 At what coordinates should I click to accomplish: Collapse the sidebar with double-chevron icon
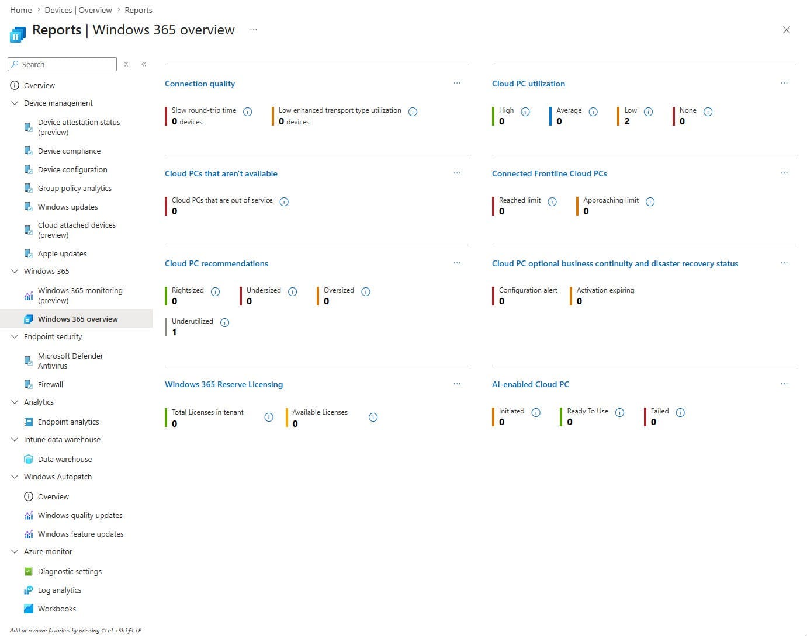144,64
